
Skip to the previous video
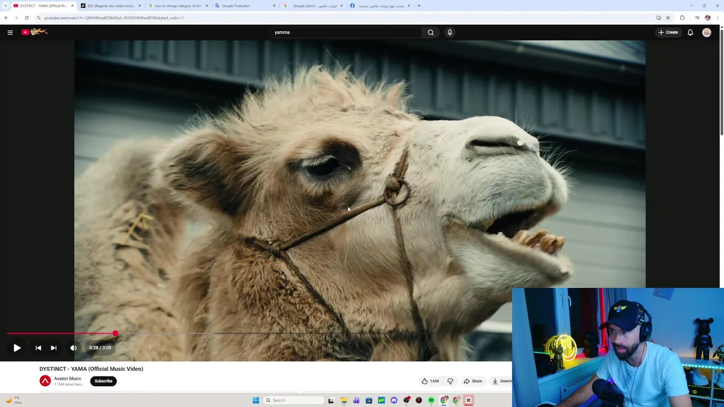[38, 348]
